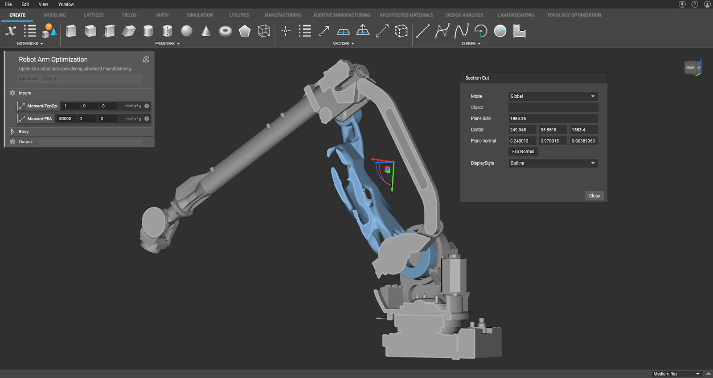Viewport: 713px width, 378px height.
Task: Close the Section Cut panel
Action: click(594, 196)
